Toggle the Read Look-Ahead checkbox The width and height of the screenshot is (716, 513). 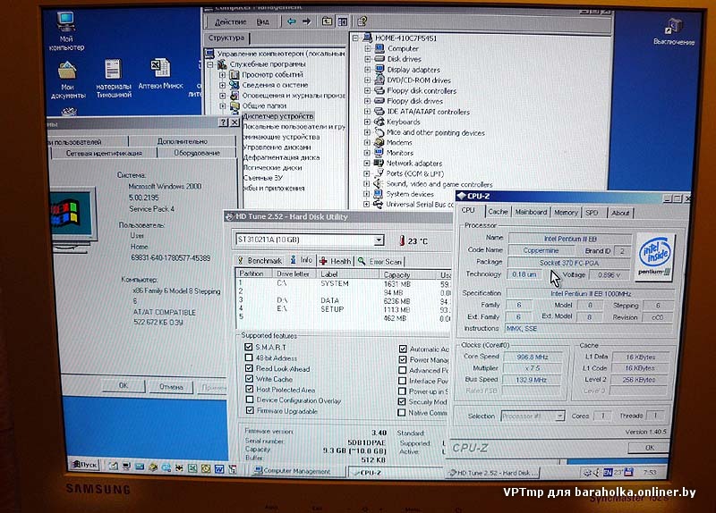tap(249, 368)
